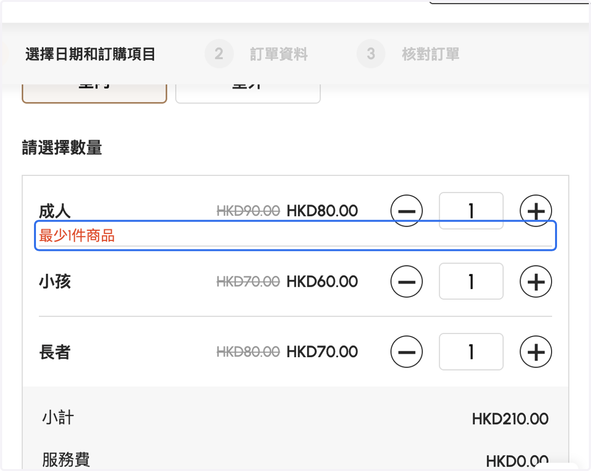
Task: Click the 成人 label
Action: 55,211
